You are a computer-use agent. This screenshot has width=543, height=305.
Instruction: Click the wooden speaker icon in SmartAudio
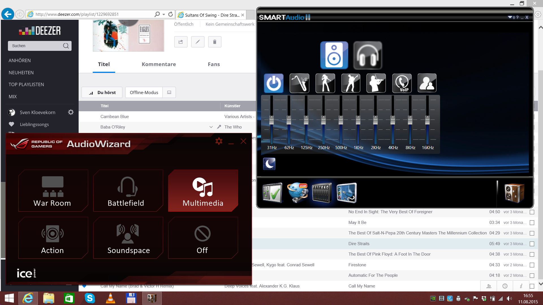514,193
